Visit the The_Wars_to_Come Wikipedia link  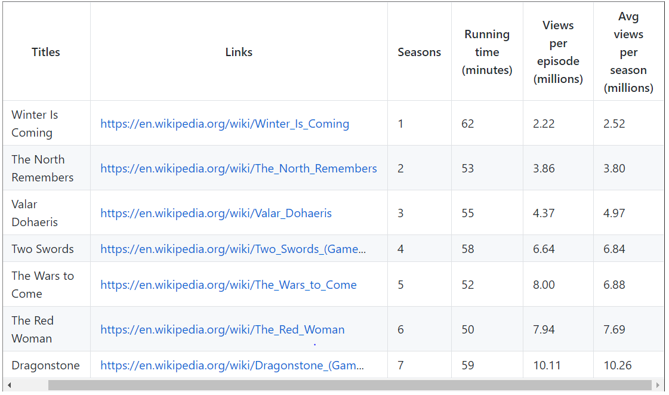pyautogui.click(x=228, y=285)
